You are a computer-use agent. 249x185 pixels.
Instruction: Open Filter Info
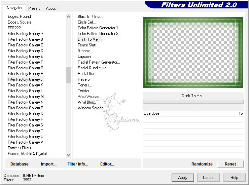coord(78,164)
